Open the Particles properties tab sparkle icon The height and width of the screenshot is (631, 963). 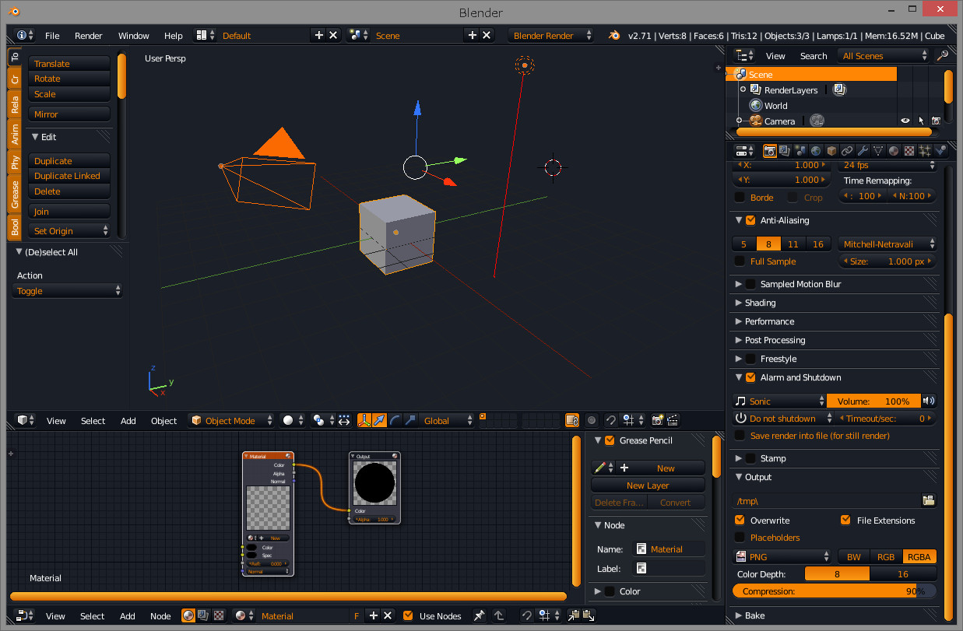925,151
